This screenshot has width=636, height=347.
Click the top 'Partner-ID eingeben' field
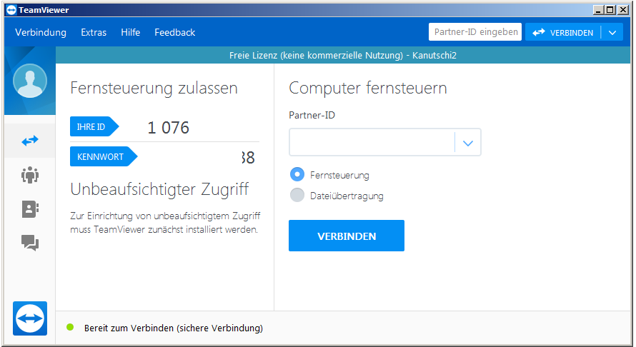click(475, 32)
